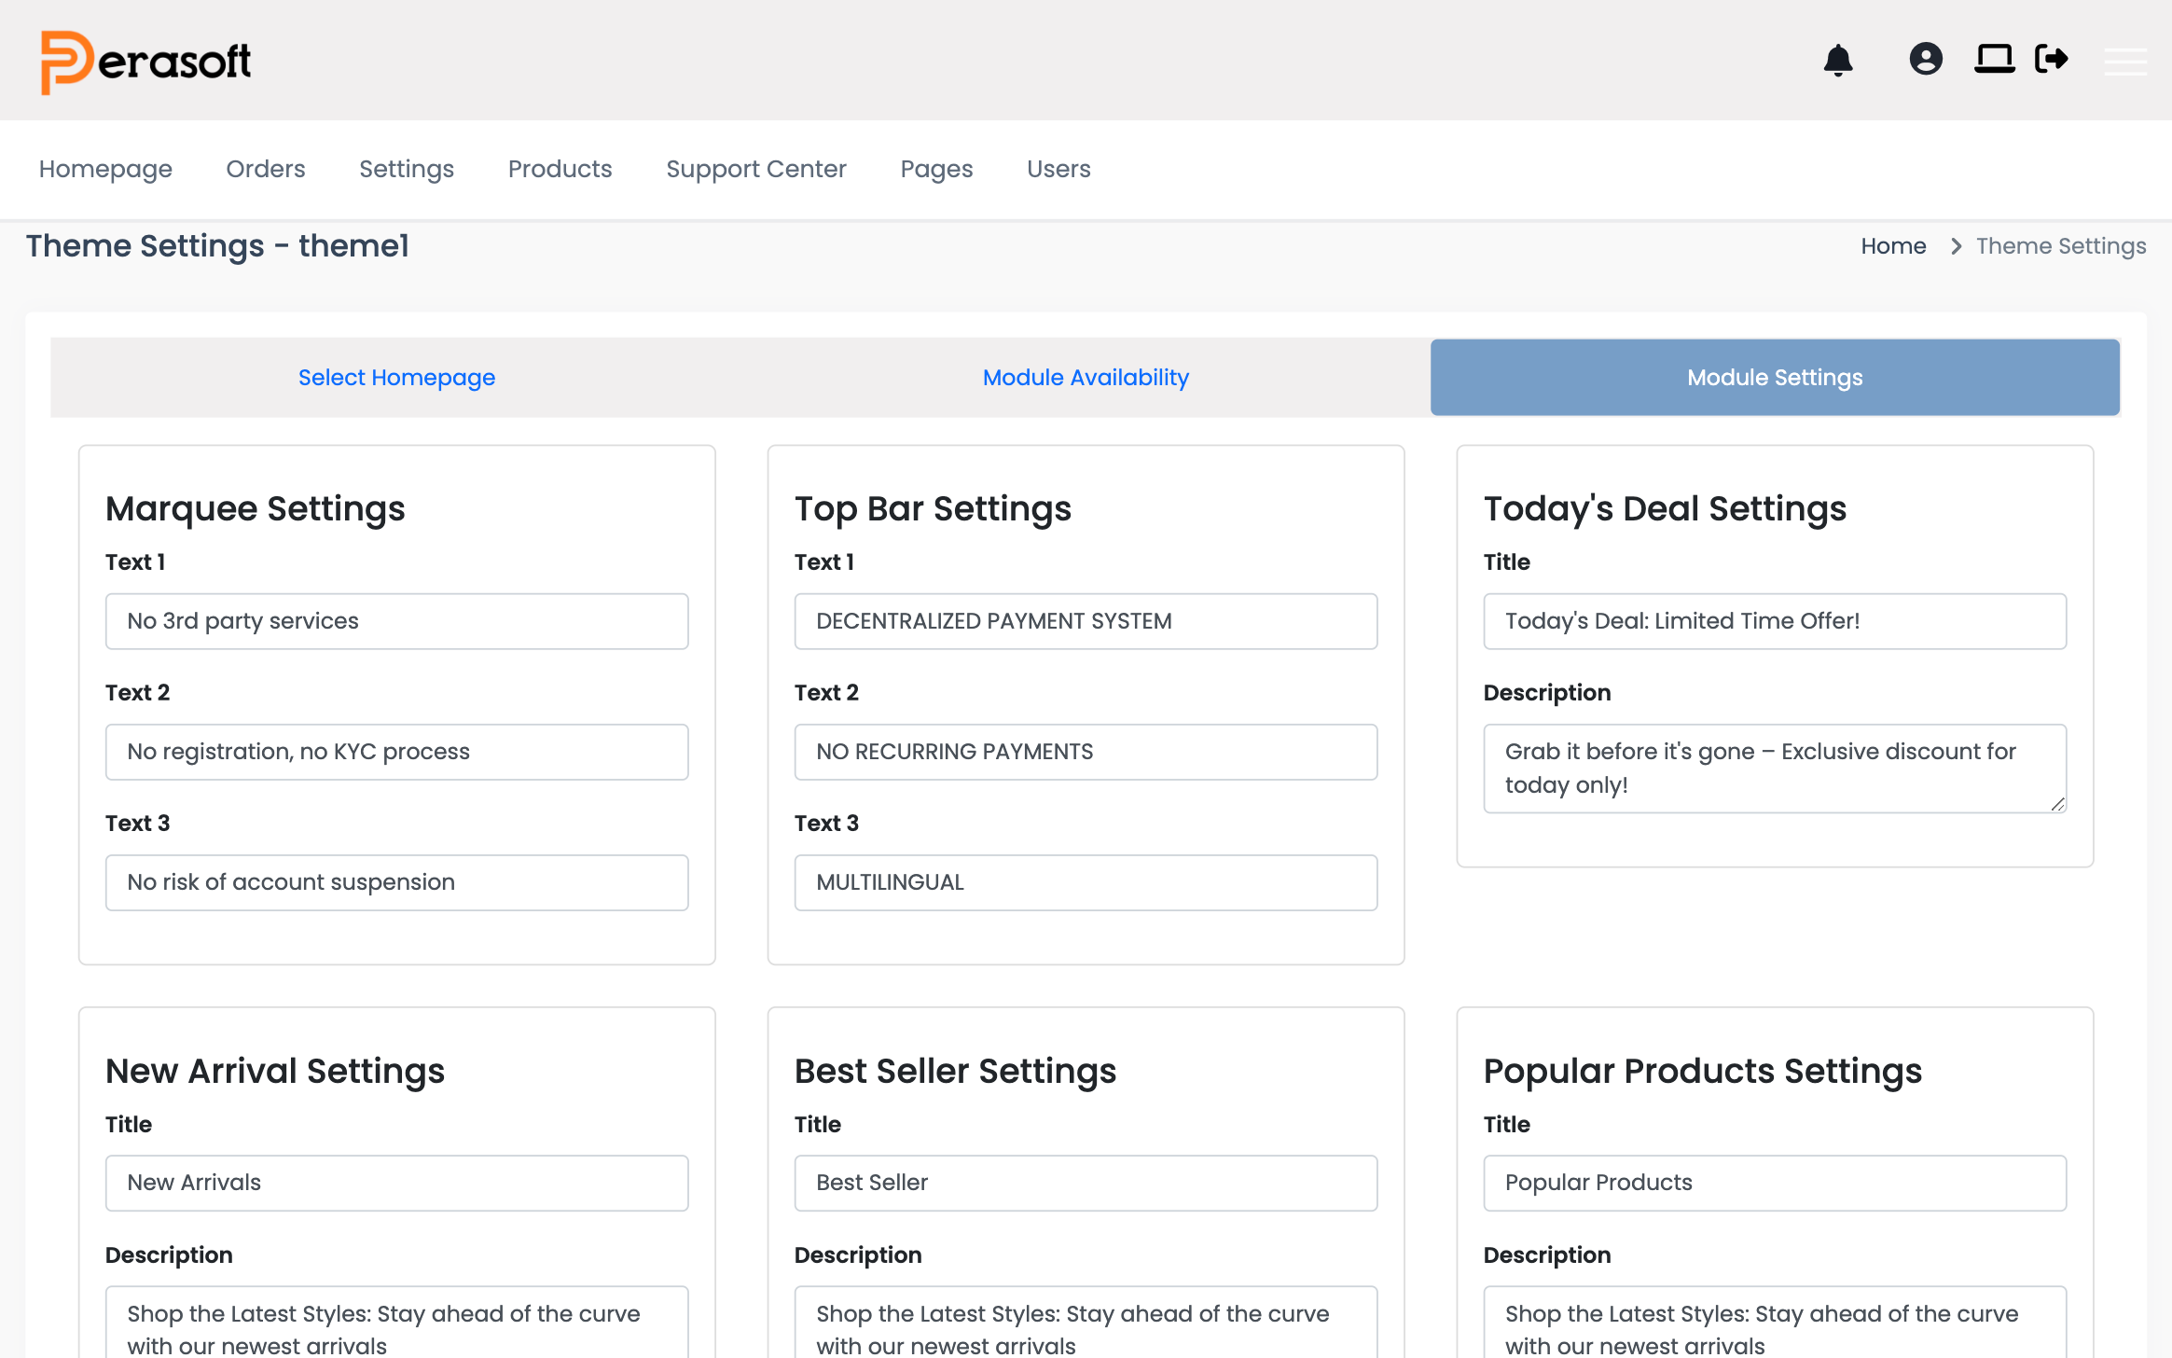Viewport: 2172px width, 1358px height.
Task: Click the 'Top Bar Settings' heading
Action: click(933, 509)
